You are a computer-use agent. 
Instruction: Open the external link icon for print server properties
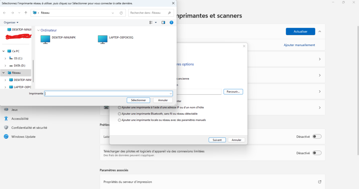[x=320, y=182]
